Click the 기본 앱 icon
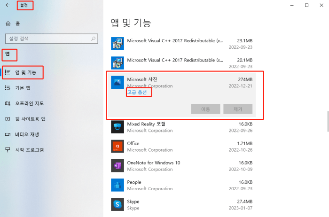 [x=8, y=88]
